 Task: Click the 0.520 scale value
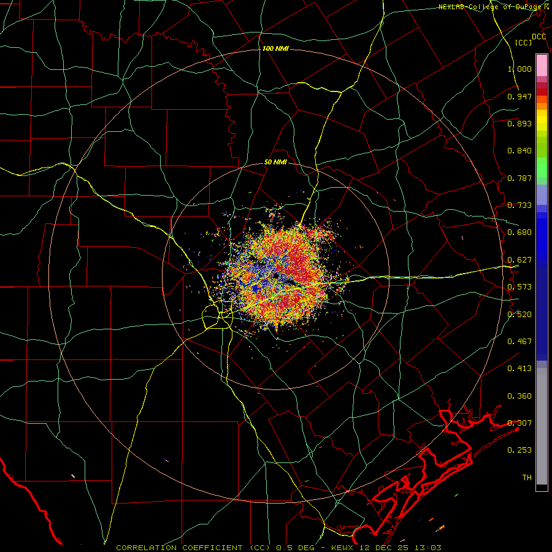pyautogui.click(x=519, y=315)
